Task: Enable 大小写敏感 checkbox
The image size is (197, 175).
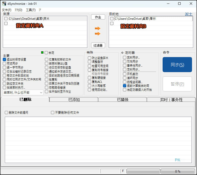Action: coord(89,86)
